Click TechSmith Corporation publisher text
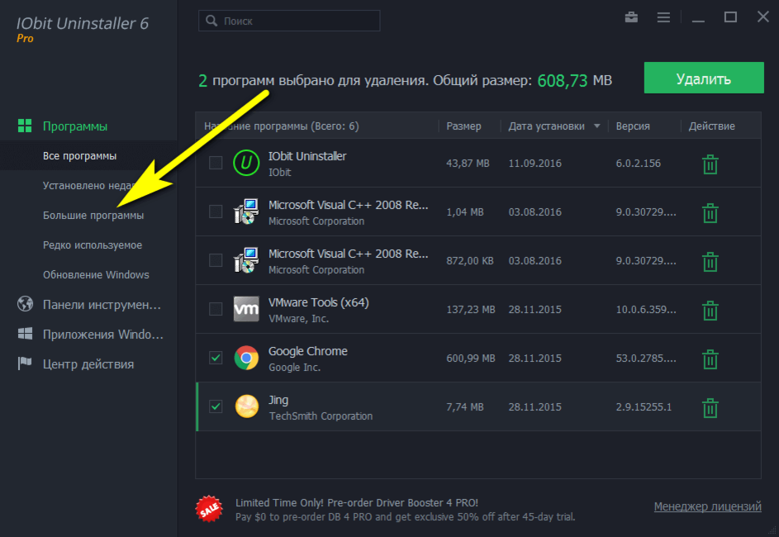The height and width of the screenshot is (537, 779). point(321,416)
